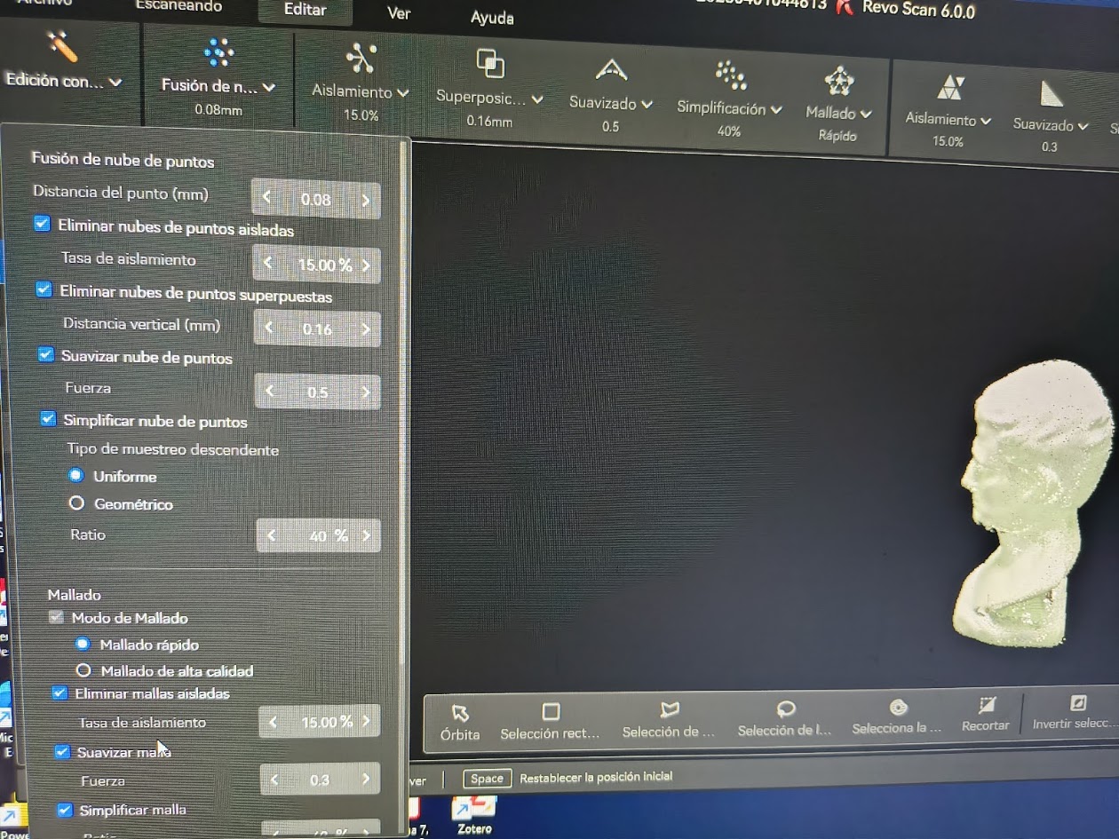
Task: Expand the Fusión de n... dropdown arrow
Action: tap(269, 87)
